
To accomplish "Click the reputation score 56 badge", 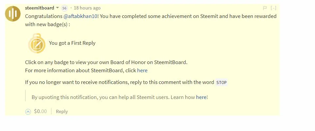I will (64, 8).
